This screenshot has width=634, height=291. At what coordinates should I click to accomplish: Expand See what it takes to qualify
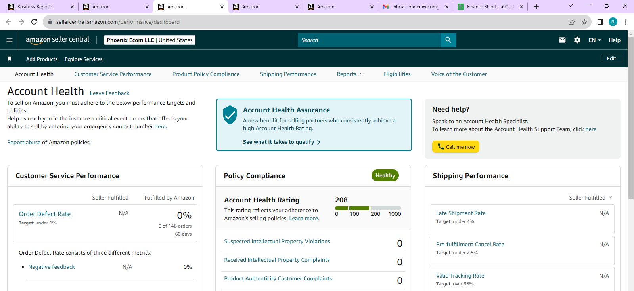282,142
